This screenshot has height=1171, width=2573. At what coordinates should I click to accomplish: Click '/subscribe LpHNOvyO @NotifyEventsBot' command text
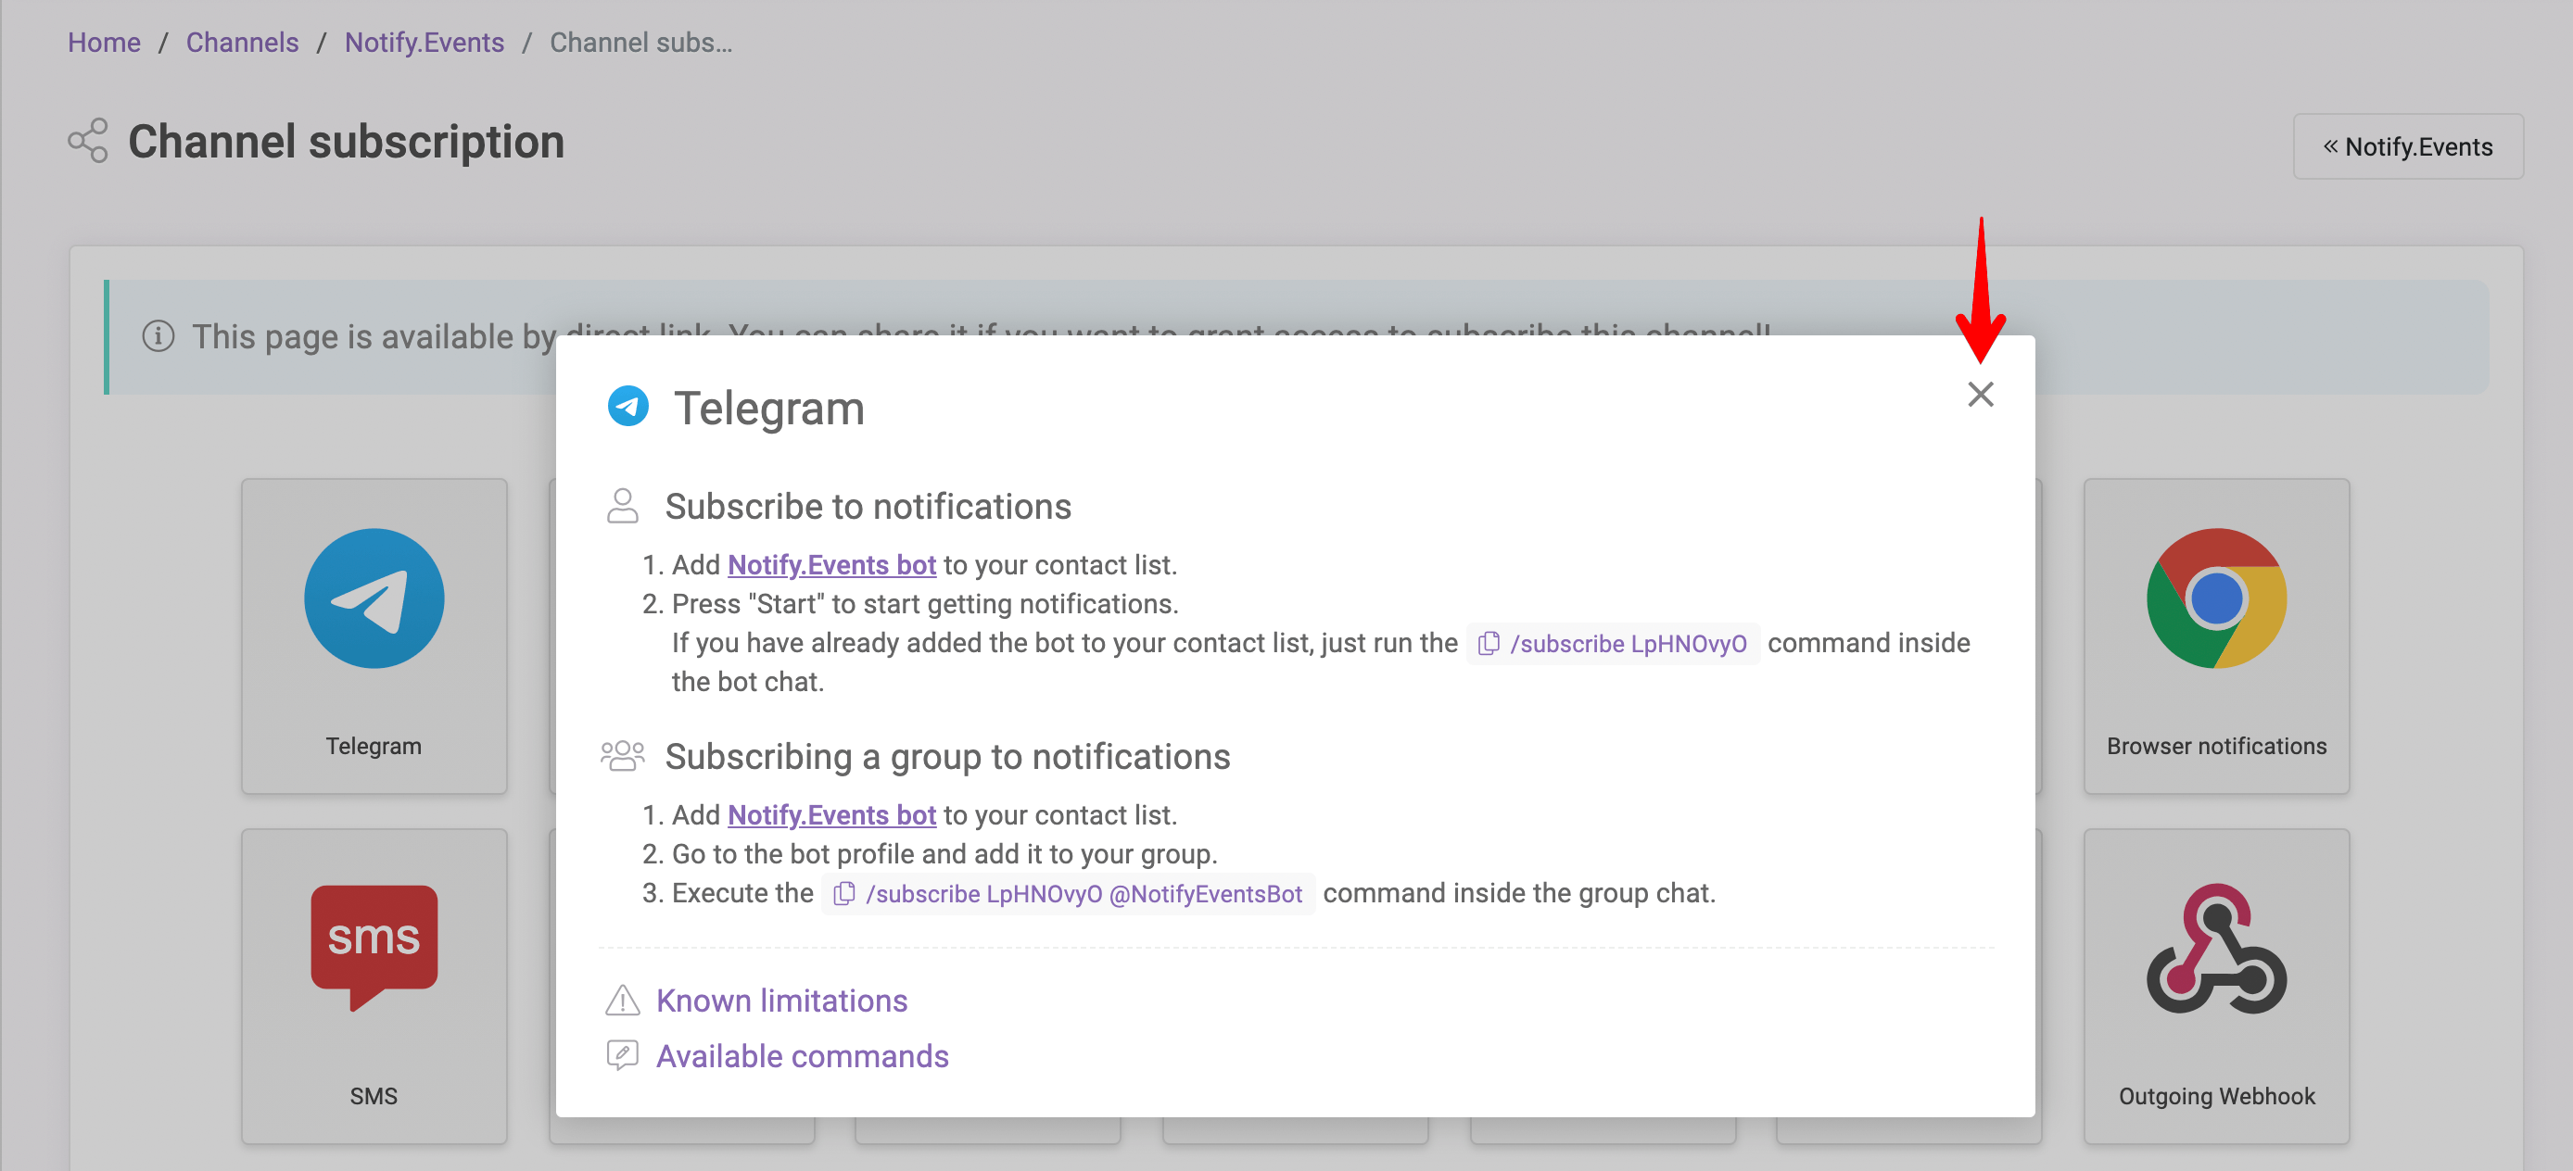pos(1084,893)
